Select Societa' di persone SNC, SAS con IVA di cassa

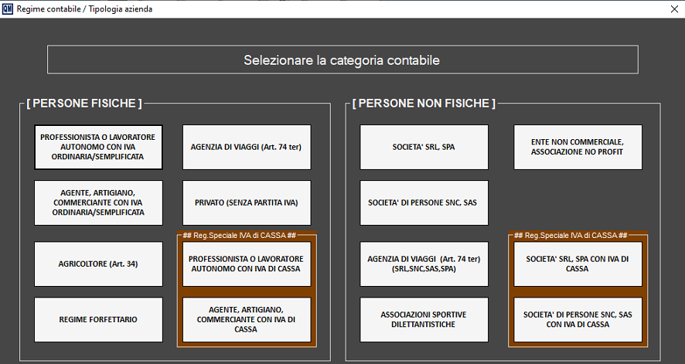tap(578, 319)
